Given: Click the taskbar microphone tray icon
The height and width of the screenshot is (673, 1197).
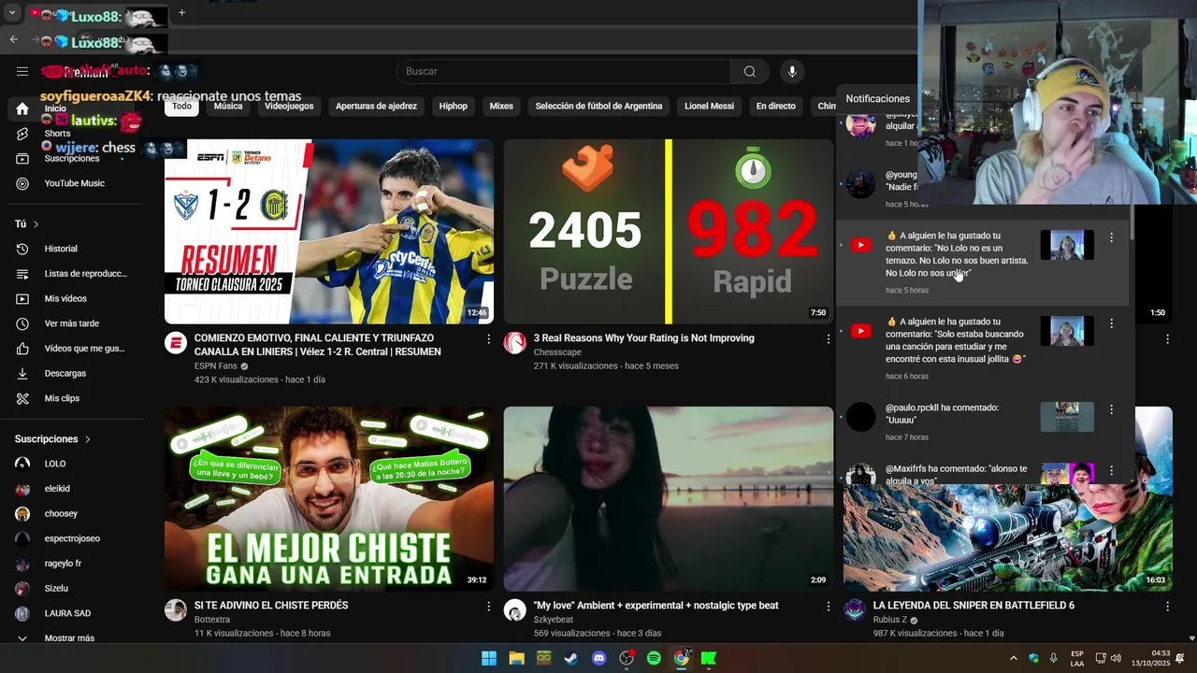Looking at the screenshot, I should coord(1054,658).
